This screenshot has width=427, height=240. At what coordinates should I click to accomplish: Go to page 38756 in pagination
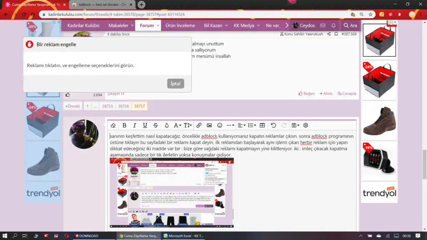coord(123,106)
